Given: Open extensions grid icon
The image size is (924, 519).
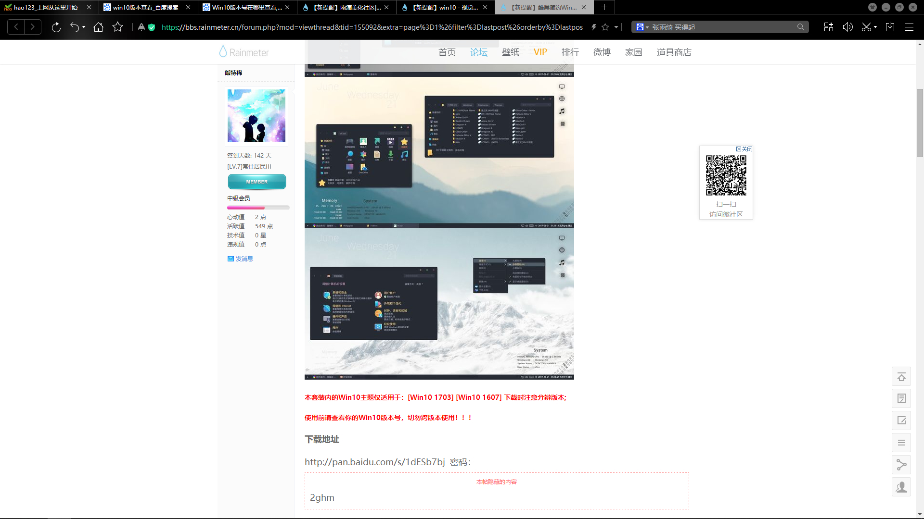Looking at the screenshot, I should pos(828,27).
